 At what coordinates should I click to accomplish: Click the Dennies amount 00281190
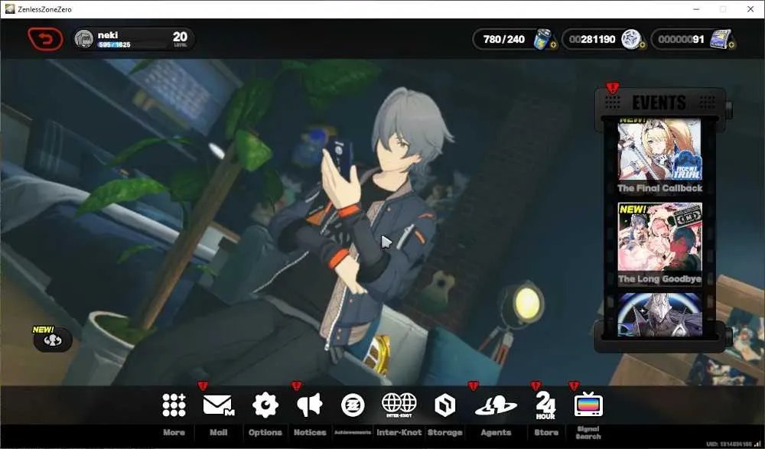[x=592, y=39]
